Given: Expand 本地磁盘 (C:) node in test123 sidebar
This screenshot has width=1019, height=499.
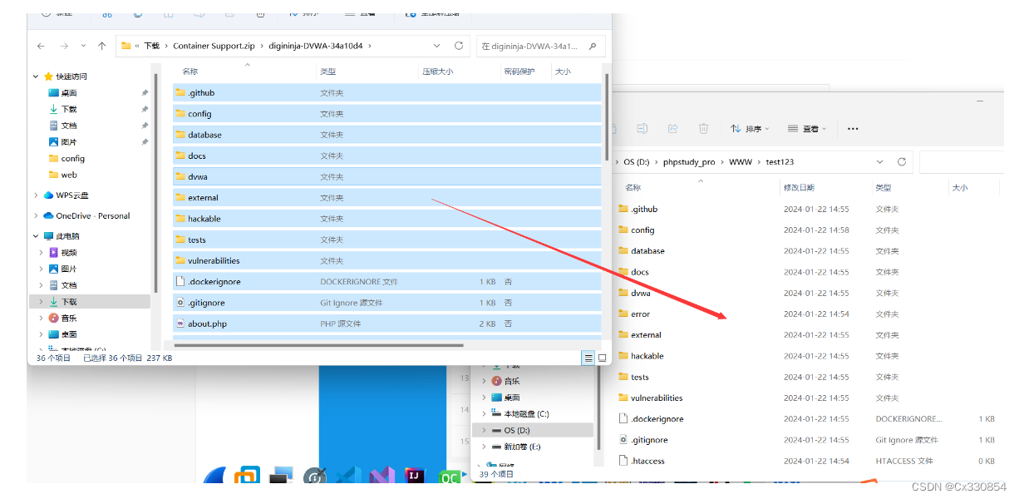Looking at the screenshot, I should [x=484, y=414].
